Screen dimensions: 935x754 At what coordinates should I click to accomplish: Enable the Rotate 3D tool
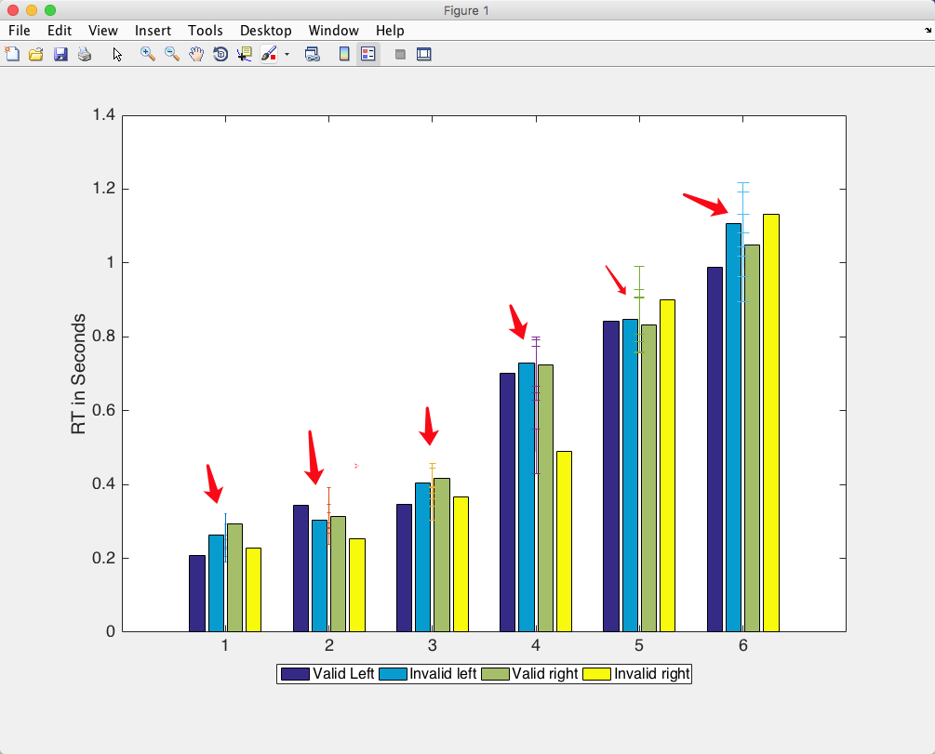click(x=220, y=54)
